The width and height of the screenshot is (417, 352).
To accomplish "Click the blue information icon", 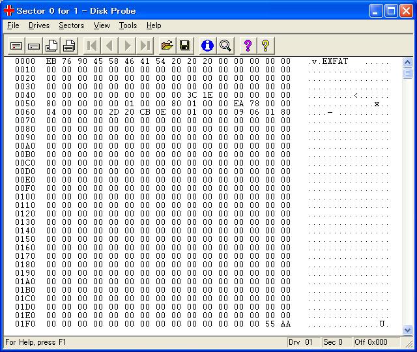I will click(x=207, y=46).
